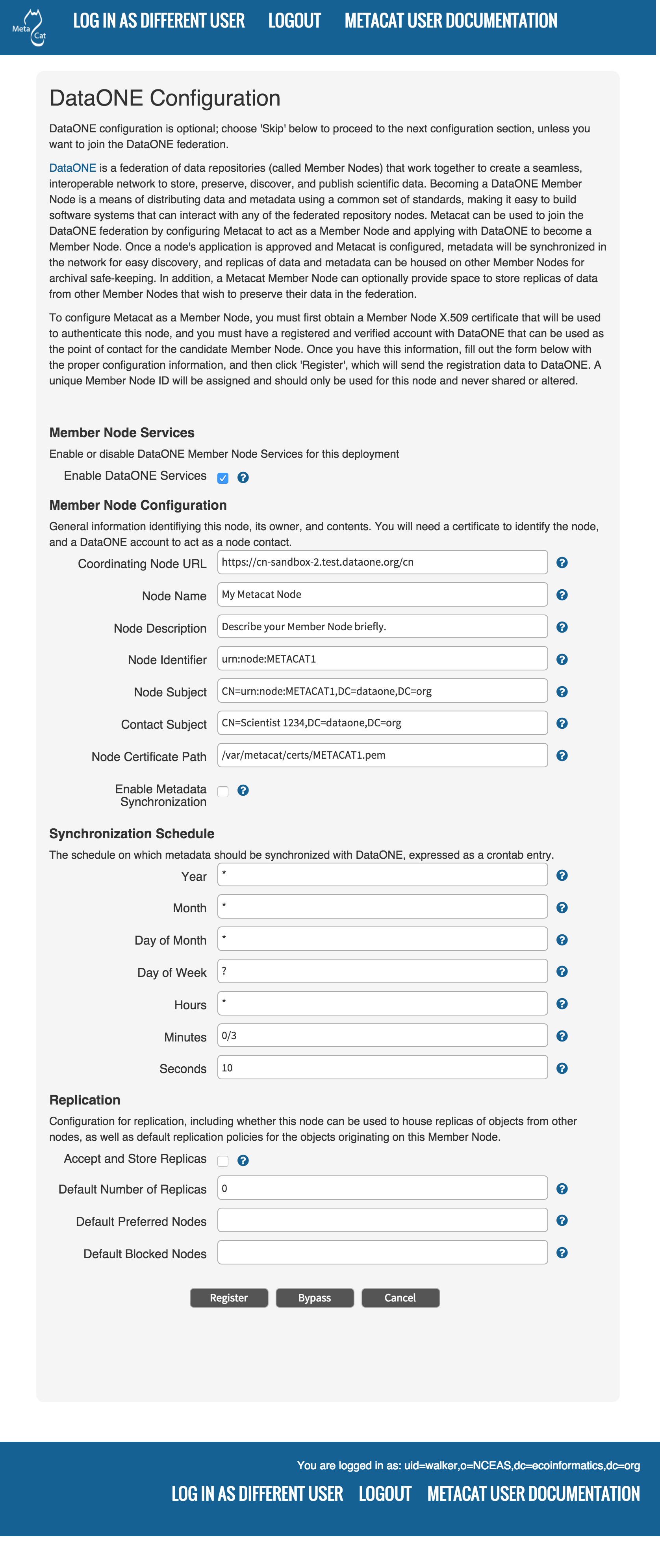Open help icon for Coordinating Node URL
The image size is (660, 1552).
pos(562,563)
